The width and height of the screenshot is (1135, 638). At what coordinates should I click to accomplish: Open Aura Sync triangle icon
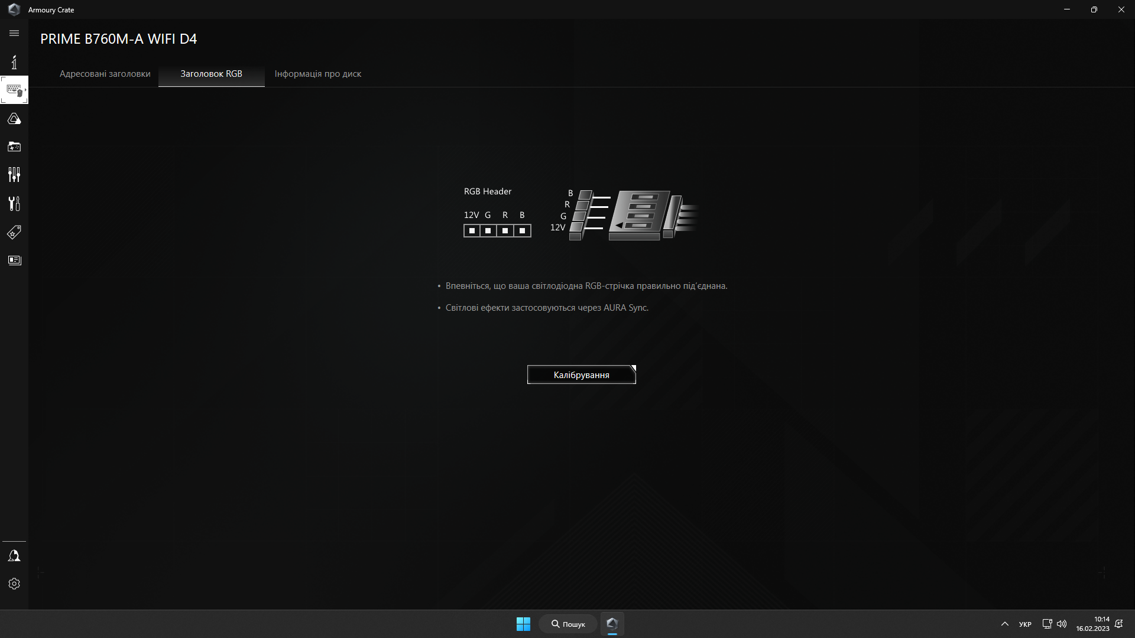pos(14,119)
